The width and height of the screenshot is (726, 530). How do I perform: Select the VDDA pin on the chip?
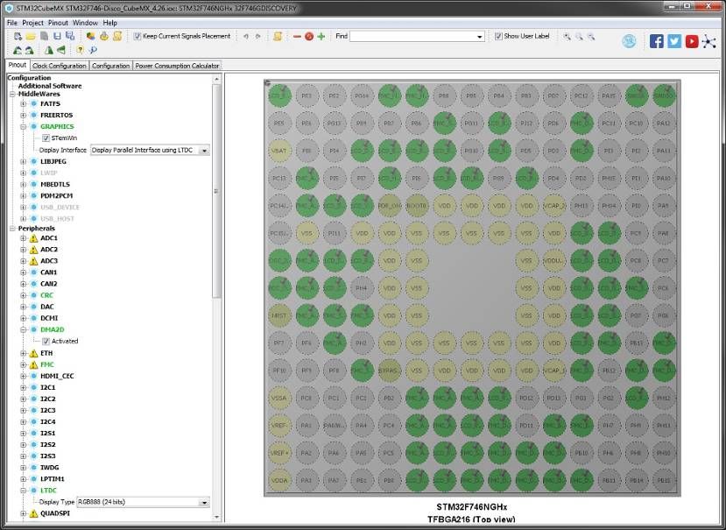point(279,480)
